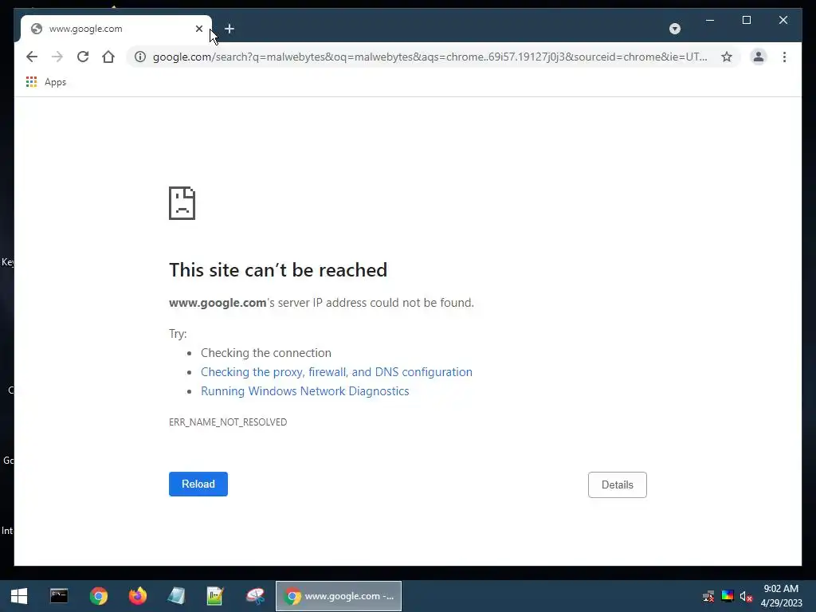Click the colorful display tray icon

pos(728,596)
